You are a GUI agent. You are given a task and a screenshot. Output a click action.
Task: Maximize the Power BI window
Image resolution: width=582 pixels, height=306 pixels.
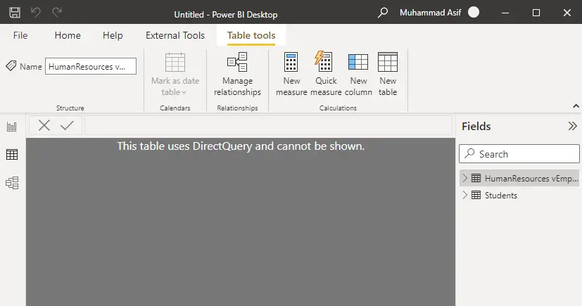(x=536, y=13)
